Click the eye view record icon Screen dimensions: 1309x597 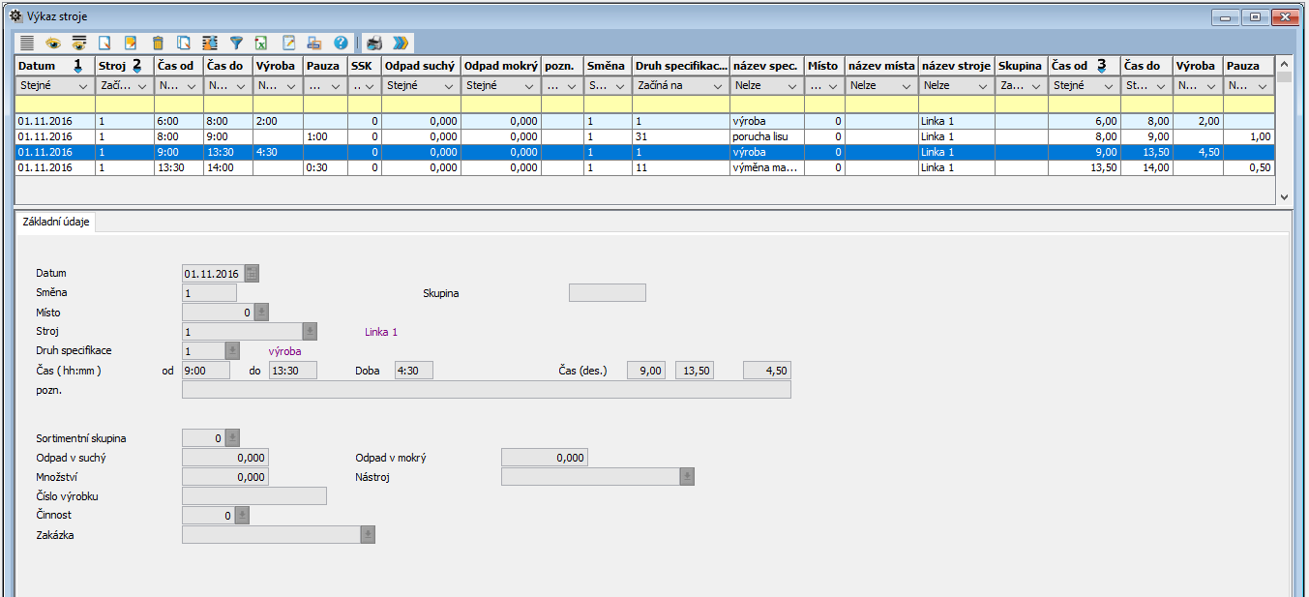pos(53,43)
